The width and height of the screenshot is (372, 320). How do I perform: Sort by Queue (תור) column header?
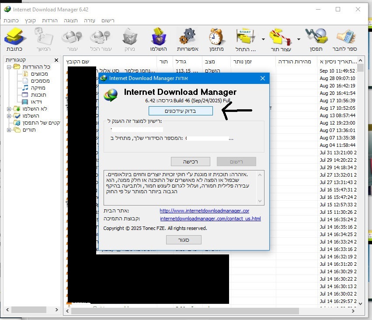(x=165, y=62)
